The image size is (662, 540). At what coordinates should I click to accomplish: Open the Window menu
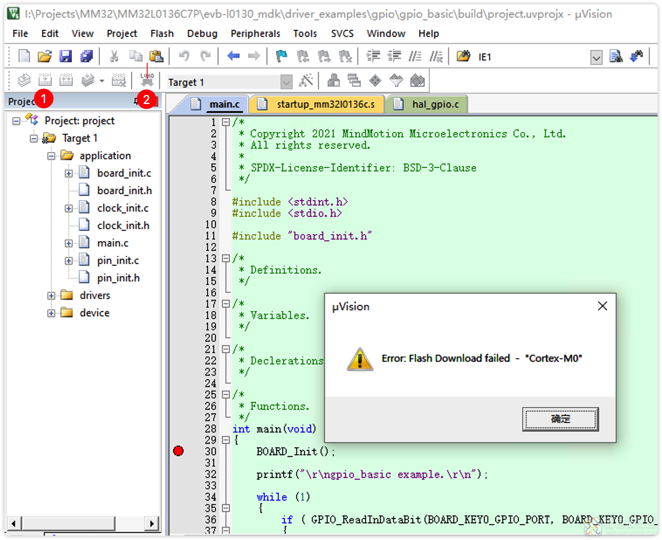(x=386, y=34)
